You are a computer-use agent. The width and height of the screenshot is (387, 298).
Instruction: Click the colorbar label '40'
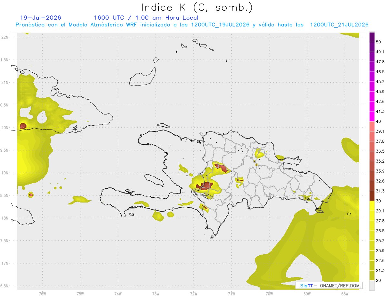[x=378, y=121]
